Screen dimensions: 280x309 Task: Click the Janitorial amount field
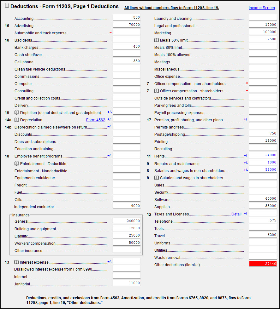coord(127,283)
